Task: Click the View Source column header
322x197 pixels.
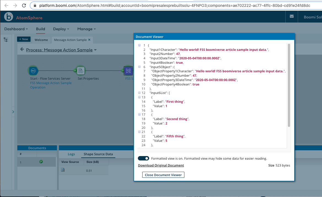Action: pos(70,162)
